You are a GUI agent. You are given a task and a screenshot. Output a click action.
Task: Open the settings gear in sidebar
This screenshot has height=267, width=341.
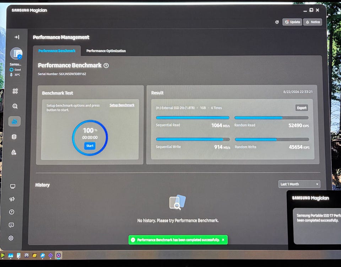click(x=11, y=238)
